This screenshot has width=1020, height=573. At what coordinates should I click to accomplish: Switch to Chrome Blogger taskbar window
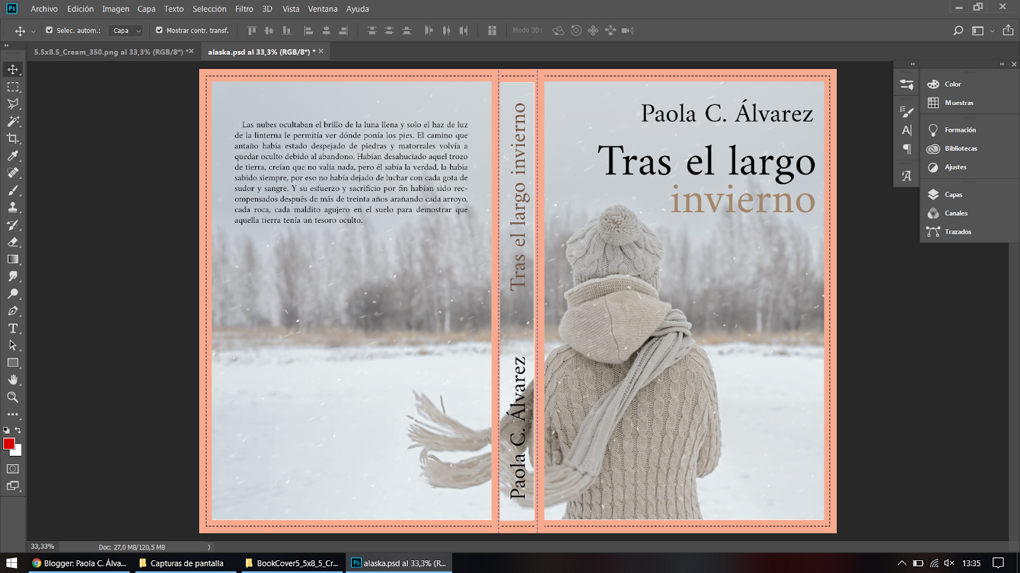[x=79, y=563]
